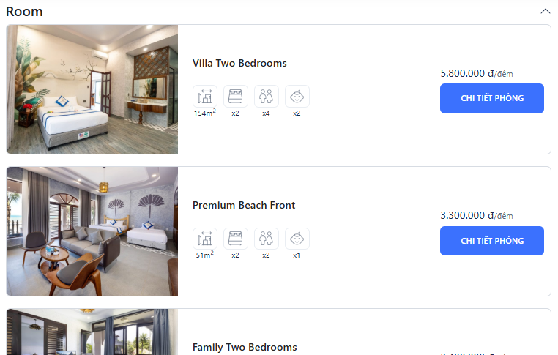
Task: Click bed icon for Premium Beach Front
Action: (236, 239)
